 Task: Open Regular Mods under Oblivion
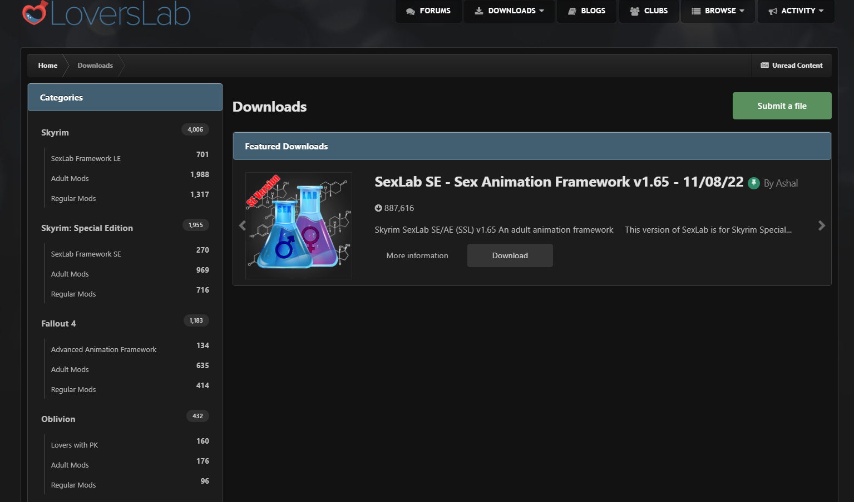73,485
